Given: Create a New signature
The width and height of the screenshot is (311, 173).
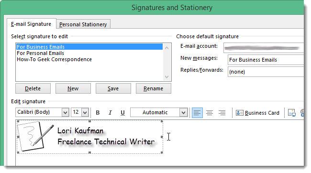Looking at the screenshot, I should (73, 88).
